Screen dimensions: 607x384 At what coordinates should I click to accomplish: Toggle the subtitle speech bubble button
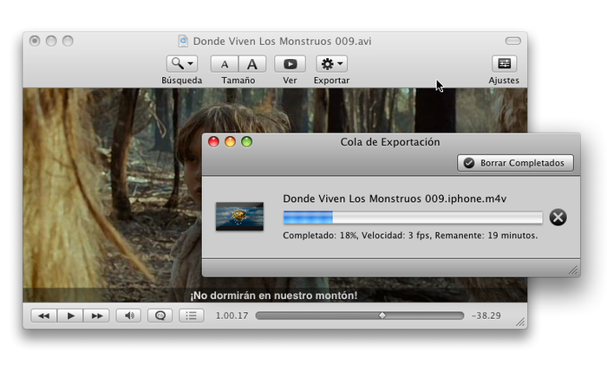click(x=160, y=316)
